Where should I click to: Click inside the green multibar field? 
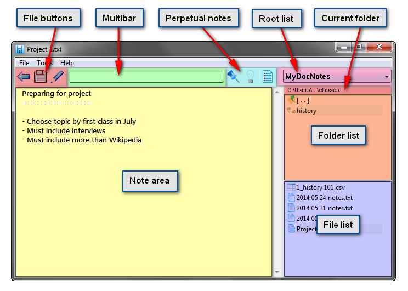[146, 77]
